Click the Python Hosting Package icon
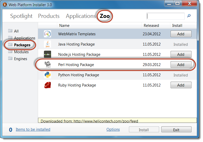Viewport: 203px width, 142px height. (x=47, y=75)
